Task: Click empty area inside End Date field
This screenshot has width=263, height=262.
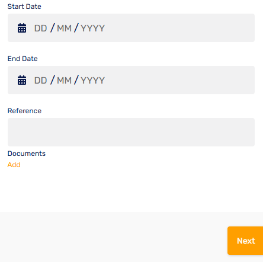Action: coord(178,80)
